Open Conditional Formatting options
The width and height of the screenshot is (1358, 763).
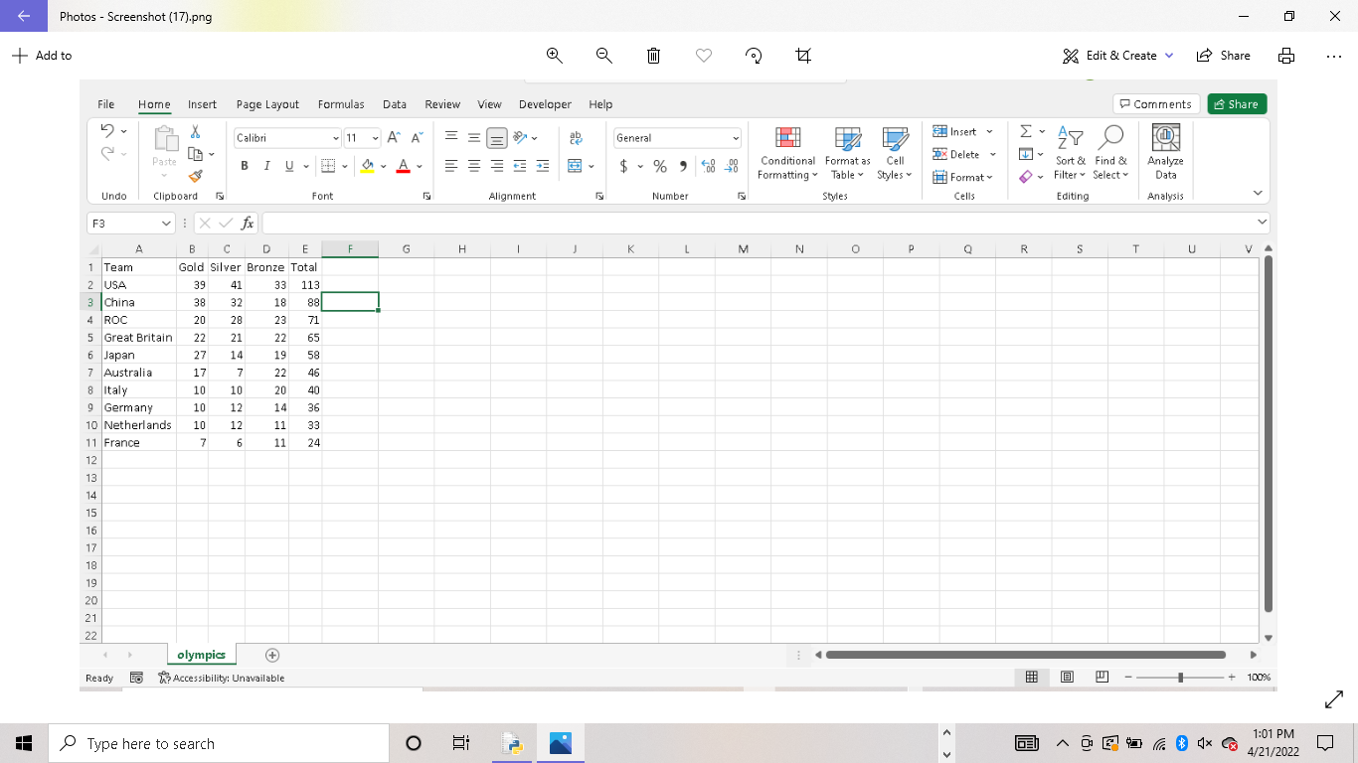pos(786,154)
